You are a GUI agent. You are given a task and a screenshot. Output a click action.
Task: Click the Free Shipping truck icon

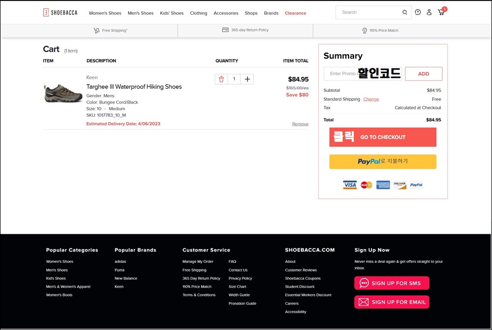pyautogui.click(x=96, y=30)
